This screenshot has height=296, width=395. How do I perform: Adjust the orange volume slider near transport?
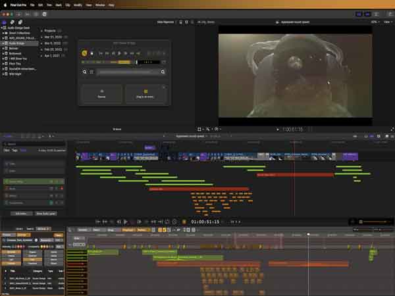pos(375,222)
